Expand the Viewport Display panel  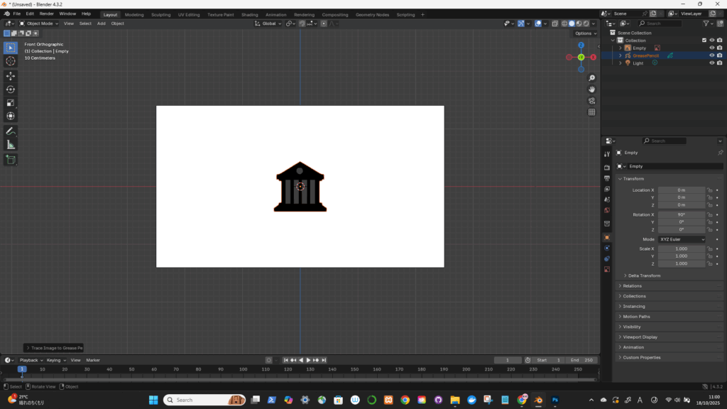[x=640, y=337]
